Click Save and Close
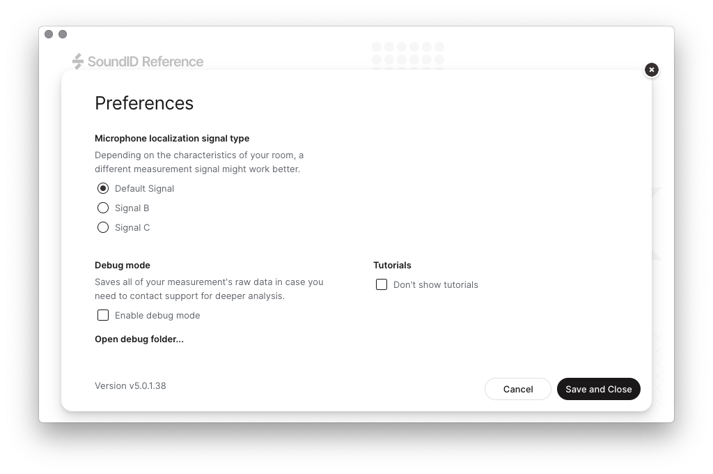This screenshot has height=474, width=713. pyautogui.click(x=598, y=389)
